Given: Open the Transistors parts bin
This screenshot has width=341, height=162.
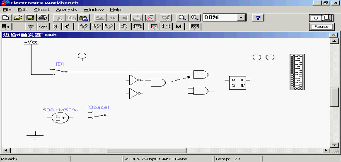Looking at the screenshot, I should [68, 26].
